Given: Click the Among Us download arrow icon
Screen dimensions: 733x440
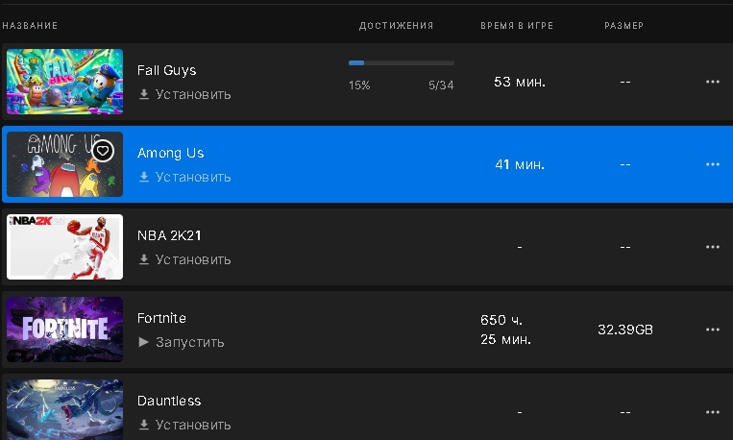Looking at the screenshot, I should point(144,177).
